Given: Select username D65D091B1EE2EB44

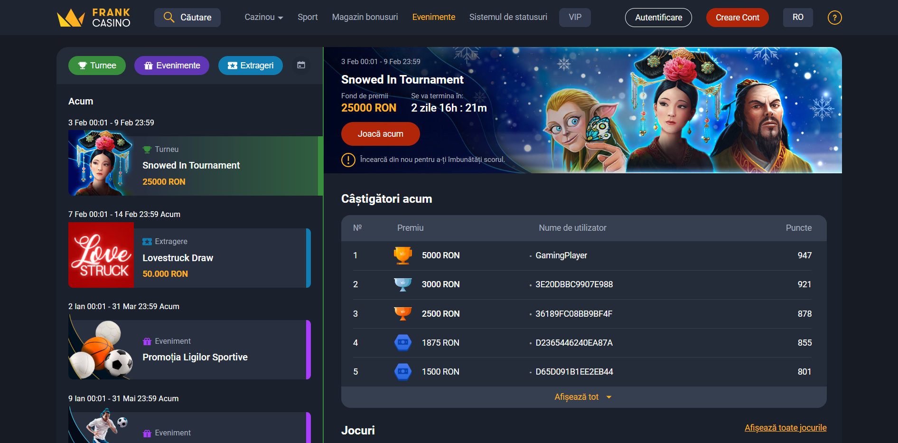Looking at the screenshot, I should pos(574,372).
